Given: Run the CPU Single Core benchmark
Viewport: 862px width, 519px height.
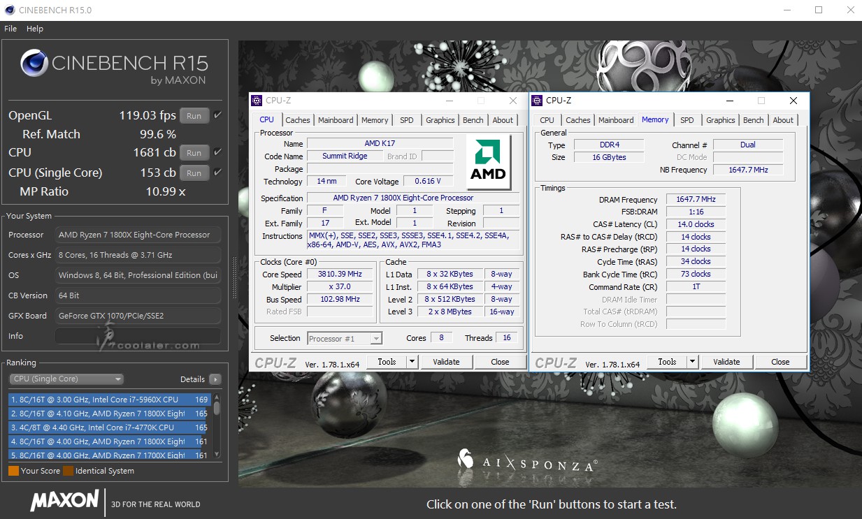Looking at the screenshot, I should (194, 173).
